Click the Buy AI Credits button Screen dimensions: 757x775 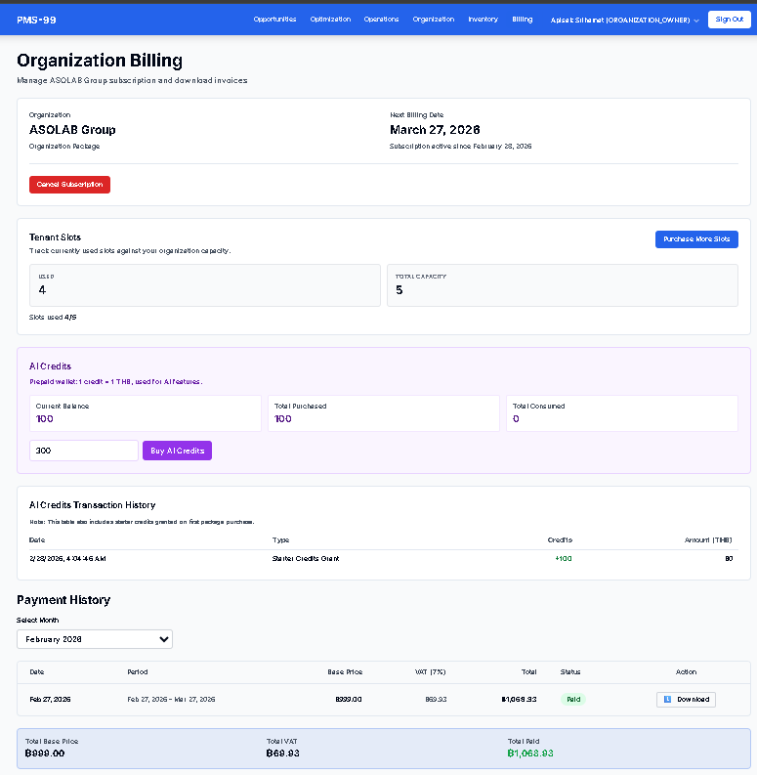tap(178, 451)
